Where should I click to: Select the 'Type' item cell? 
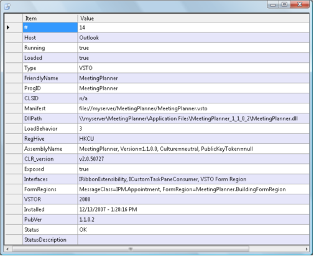pos(50,68)
